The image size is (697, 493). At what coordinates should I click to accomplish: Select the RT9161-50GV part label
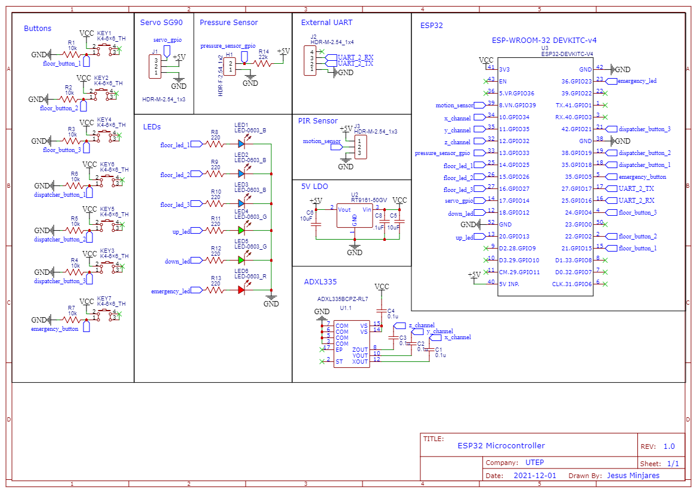coord(368,200)
